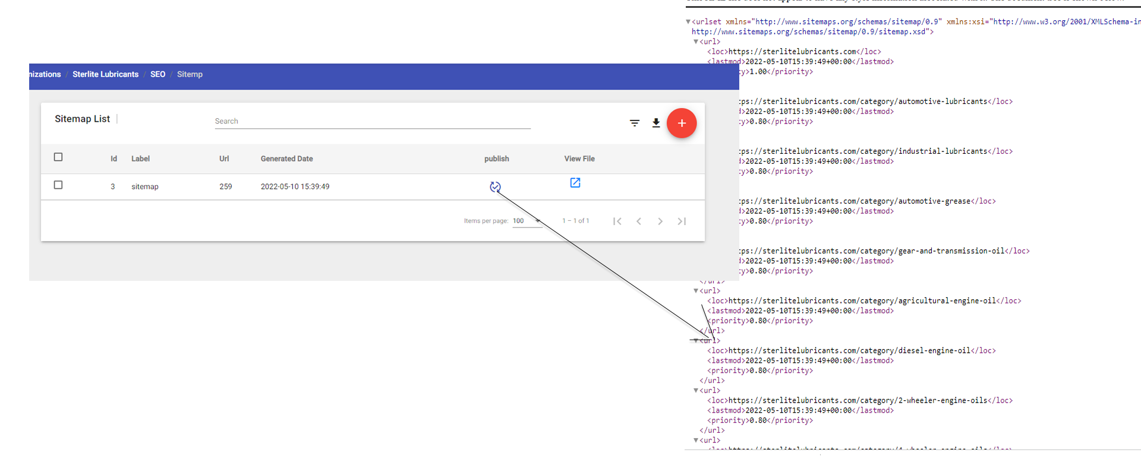
Task: Open the sitemap view file icon
Action: pyautogui.click(x=575, y=183)
